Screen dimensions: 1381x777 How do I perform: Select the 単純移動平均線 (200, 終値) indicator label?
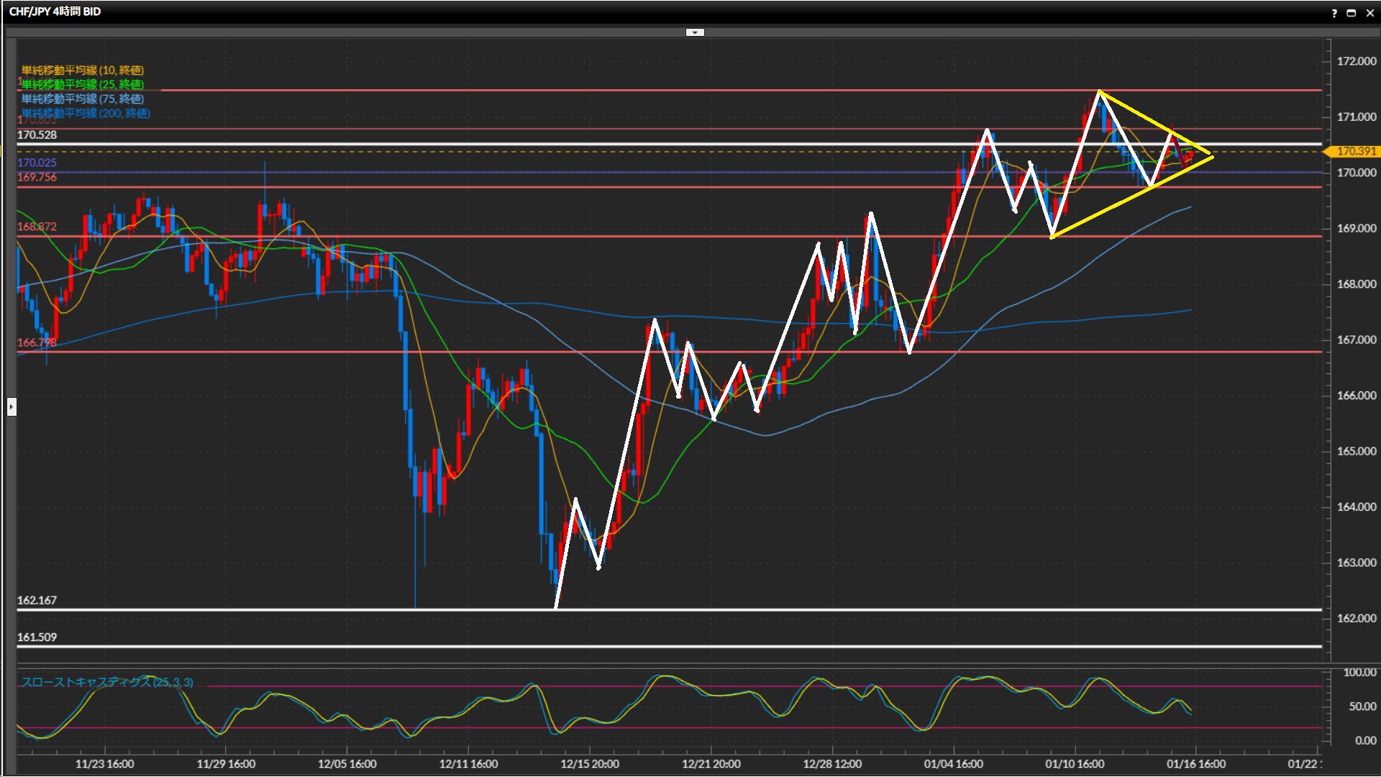[x=86, y=113]
